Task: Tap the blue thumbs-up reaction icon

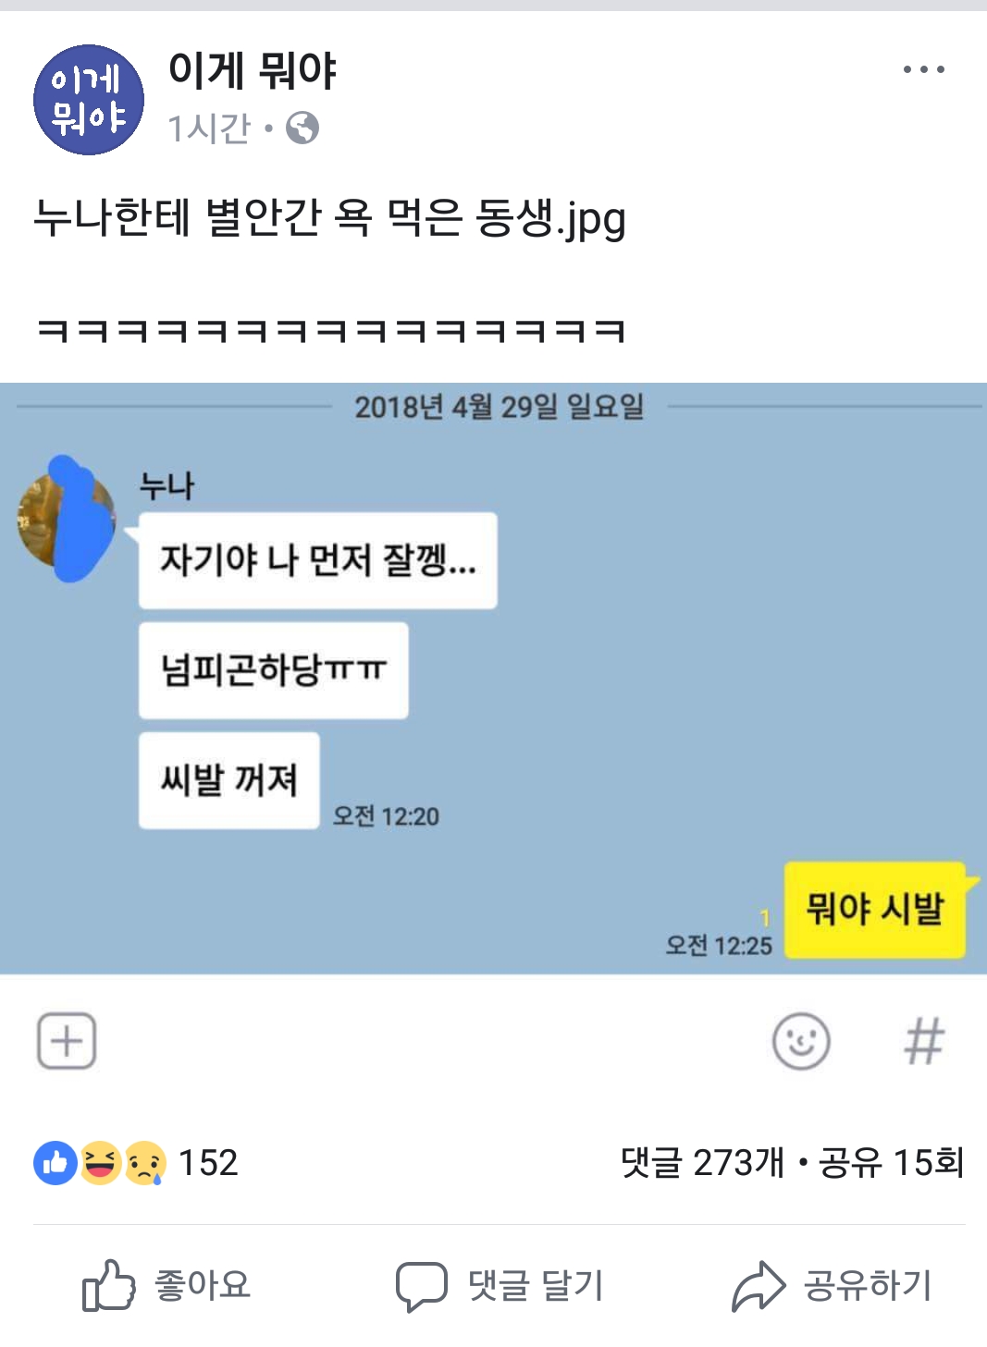Action: point(56,1163)
